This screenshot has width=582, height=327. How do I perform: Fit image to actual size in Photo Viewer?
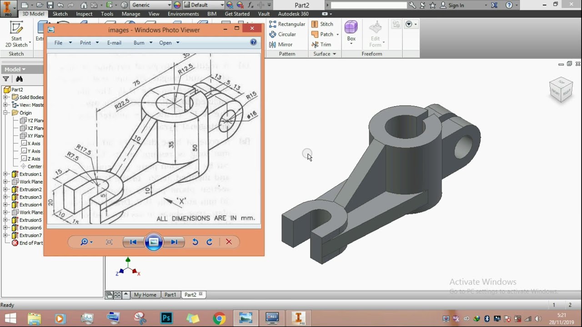[109, 242]
